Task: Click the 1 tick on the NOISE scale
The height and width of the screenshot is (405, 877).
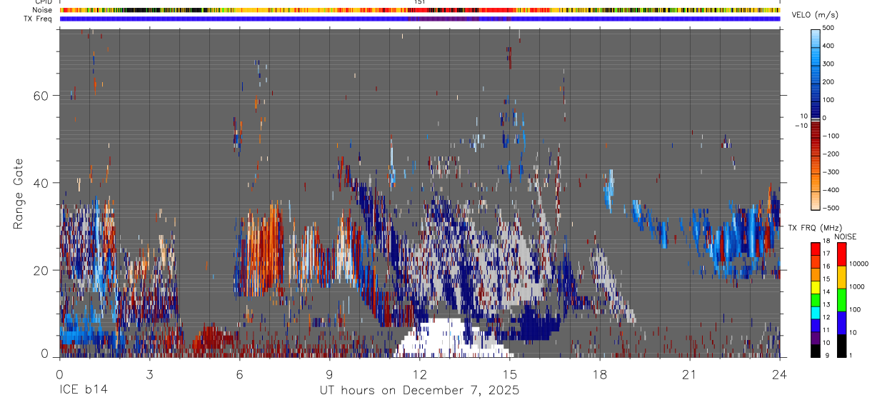Action: click(x=852, y=356)
